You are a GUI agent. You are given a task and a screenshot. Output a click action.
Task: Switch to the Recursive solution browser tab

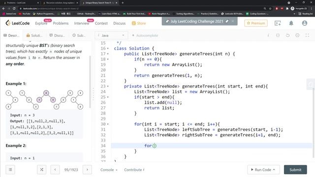[61, 3]
